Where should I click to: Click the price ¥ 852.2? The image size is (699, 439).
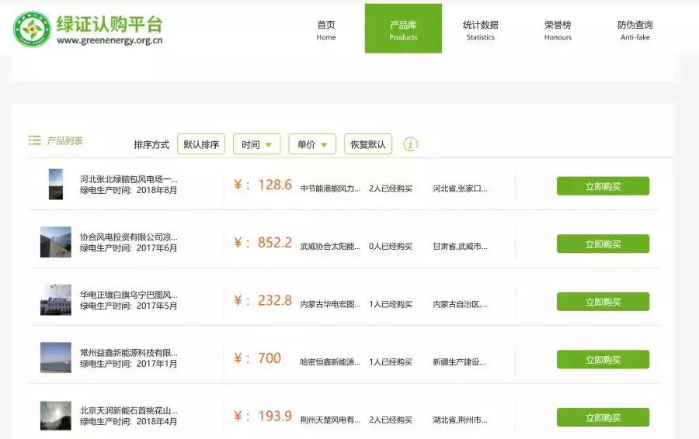[x=263, y=243]
